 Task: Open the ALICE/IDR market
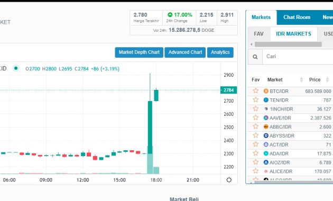pyautogui.click(x=281, y=171)
